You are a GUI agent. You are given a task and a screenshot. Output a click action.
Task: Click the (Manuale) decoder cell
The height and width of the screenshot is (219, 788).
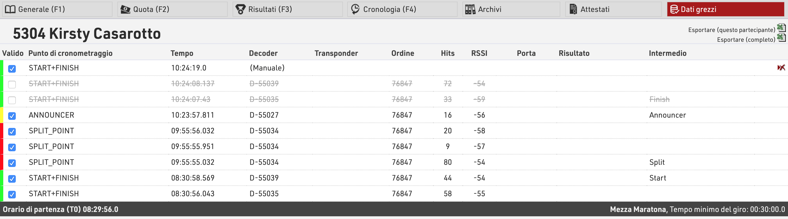(x=267, y=68)
